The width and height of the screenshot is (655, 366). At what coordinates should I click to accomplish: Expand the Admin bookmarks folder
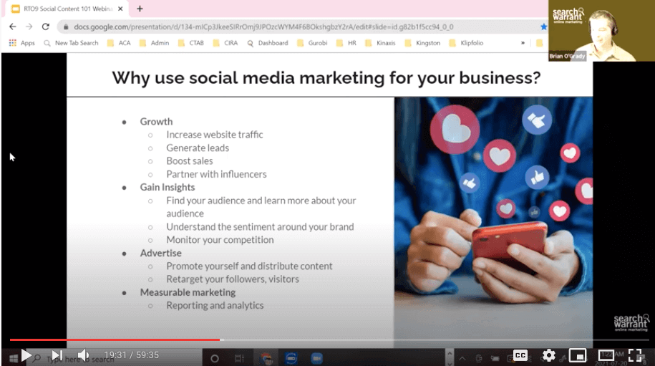pyautogui.click(x=154, y=43)
